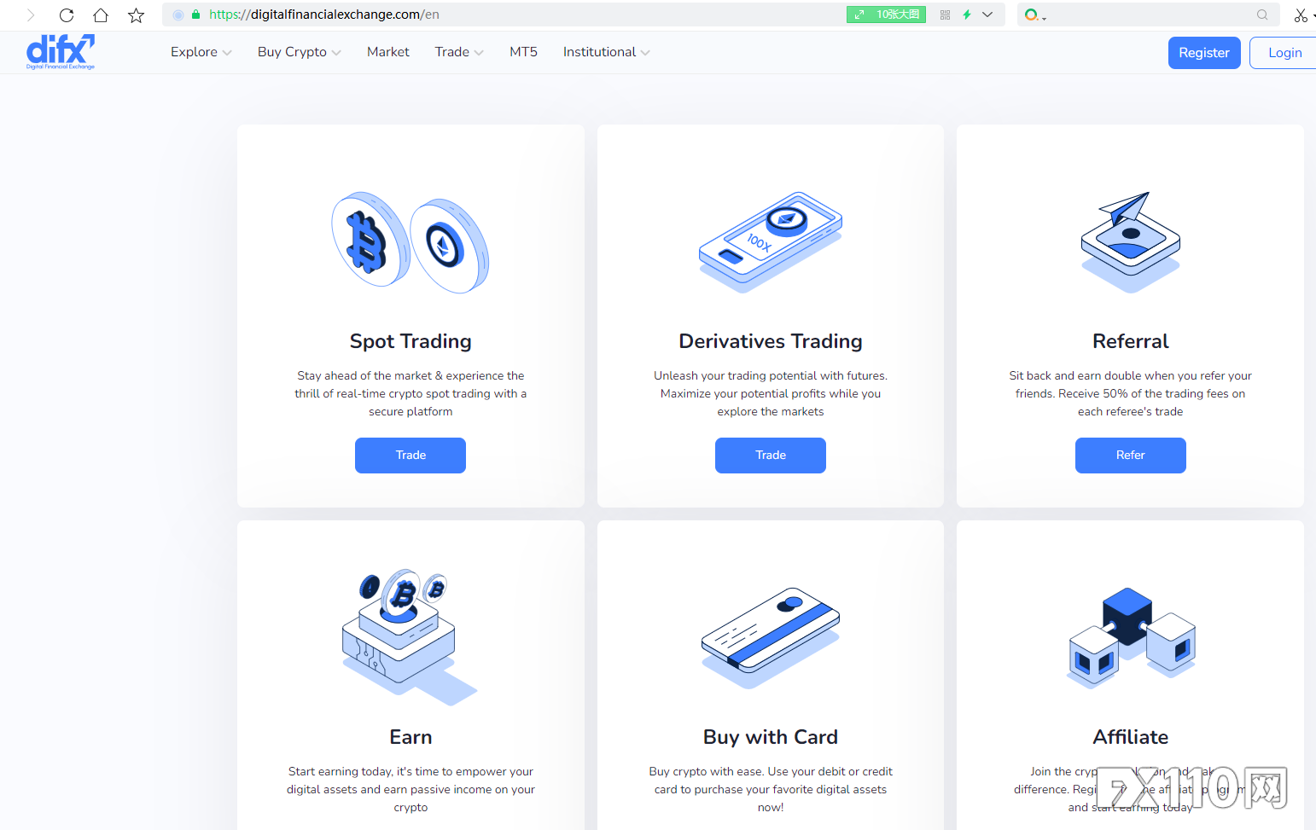The height and width of the screenshot is (830, 1316).
Task: Click the scissors screenshot tool icon
Action: (x=1301, y=15)
